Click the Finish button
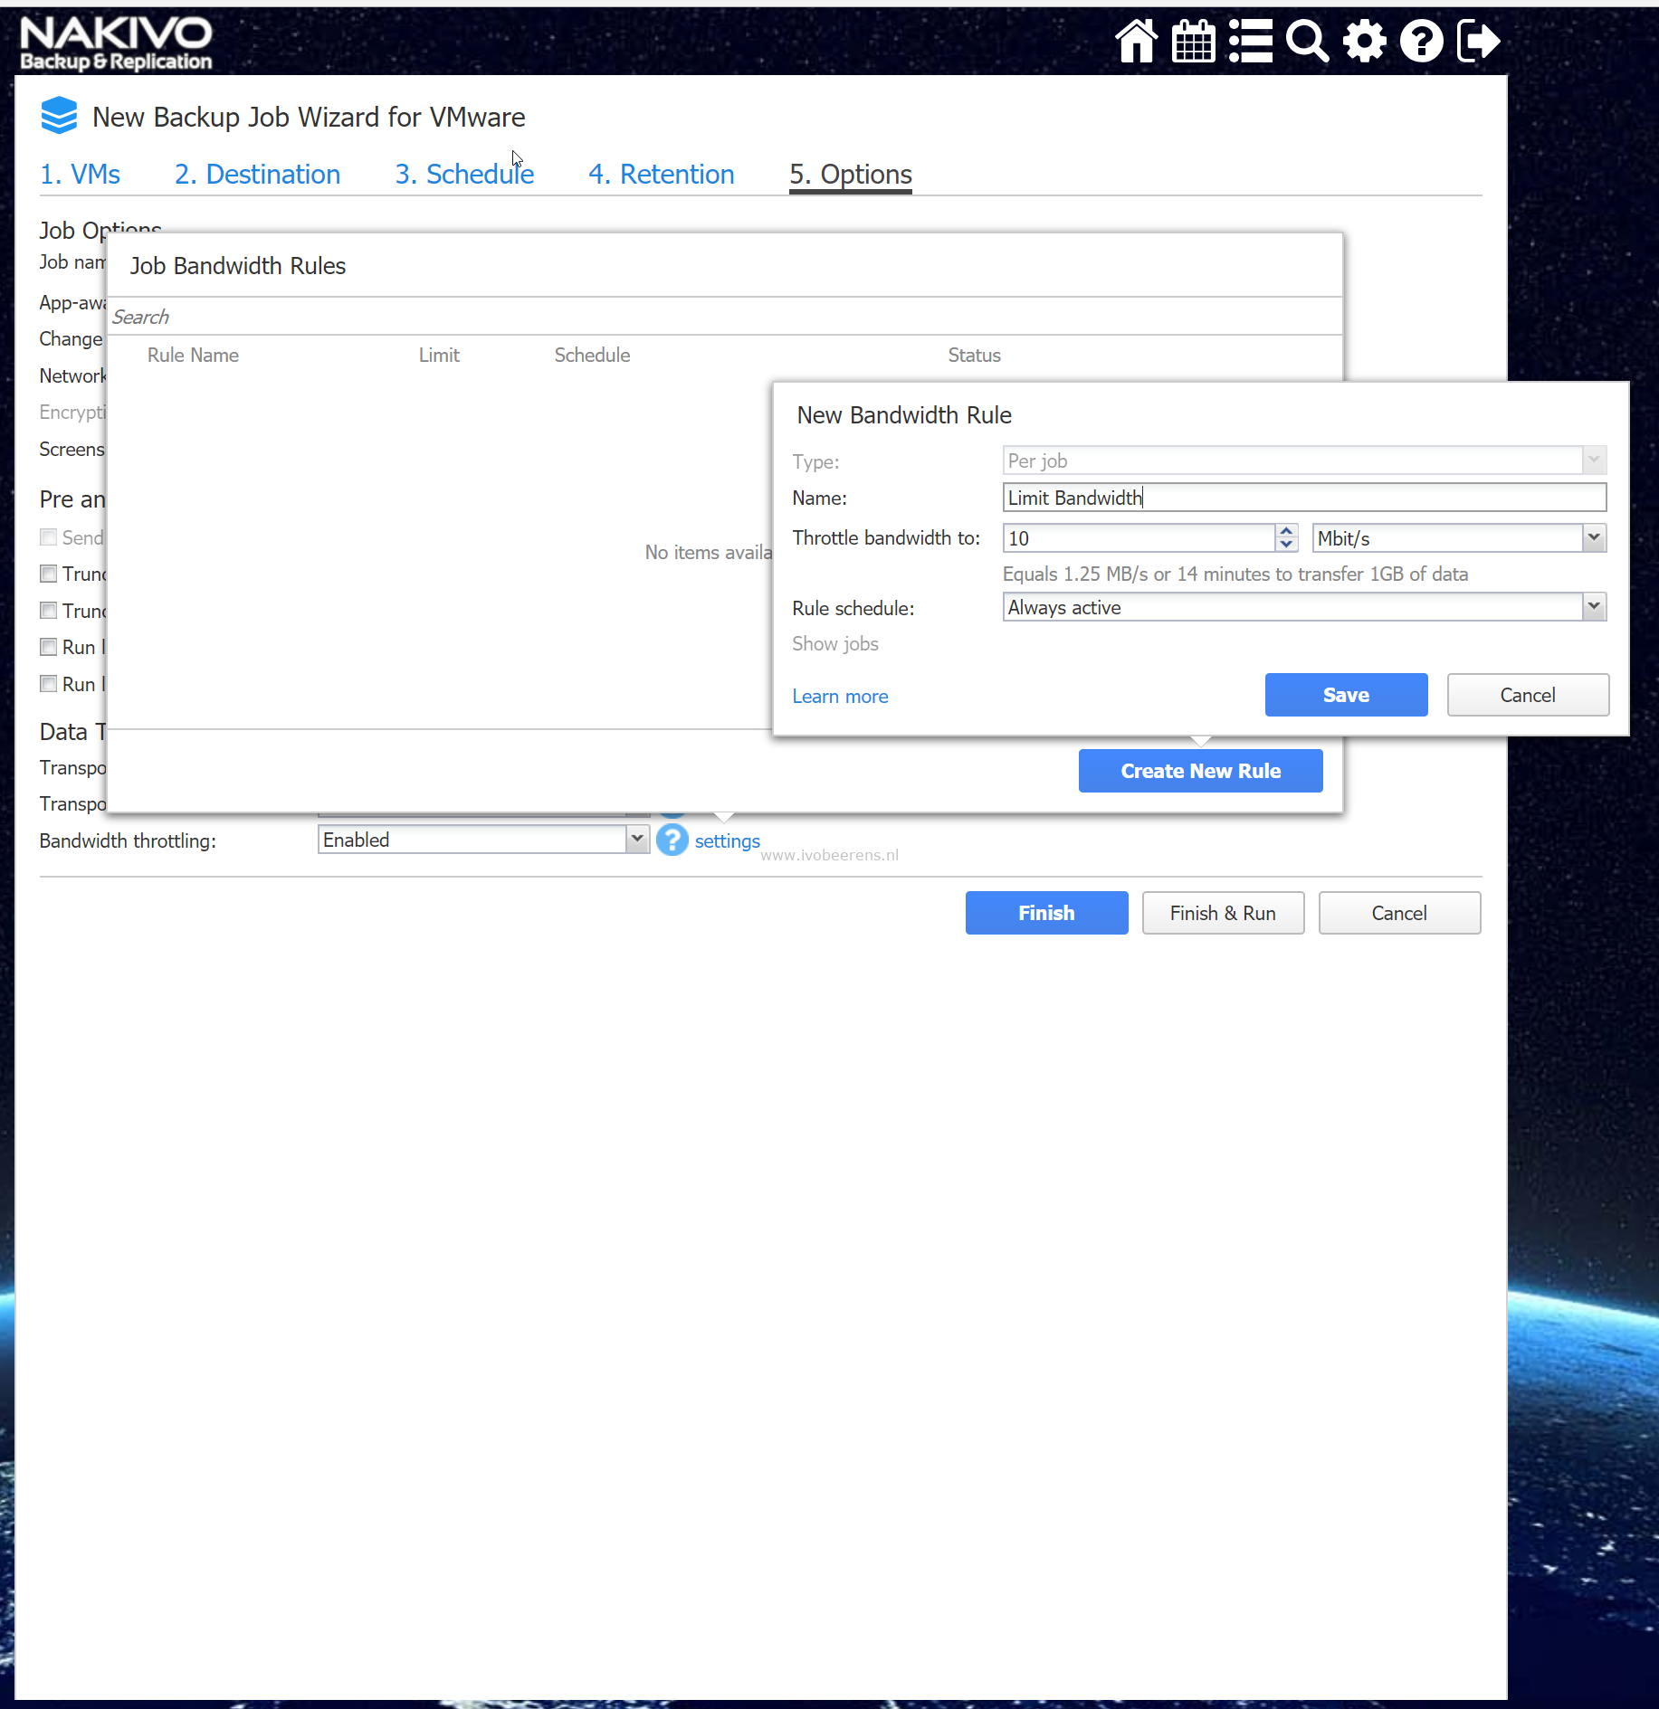The height and width of the screenshot is (1709, 1659). click(1046, 913)
